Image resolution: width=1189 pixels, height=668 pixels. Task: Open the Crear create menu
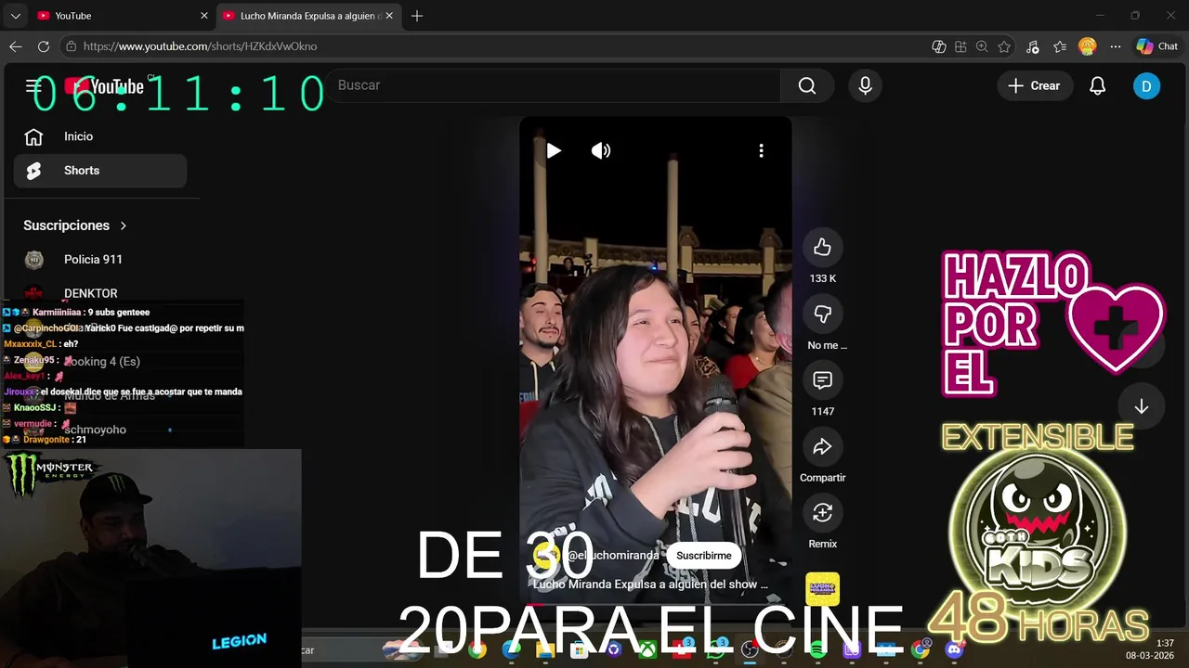click(x=1034, y=85)
